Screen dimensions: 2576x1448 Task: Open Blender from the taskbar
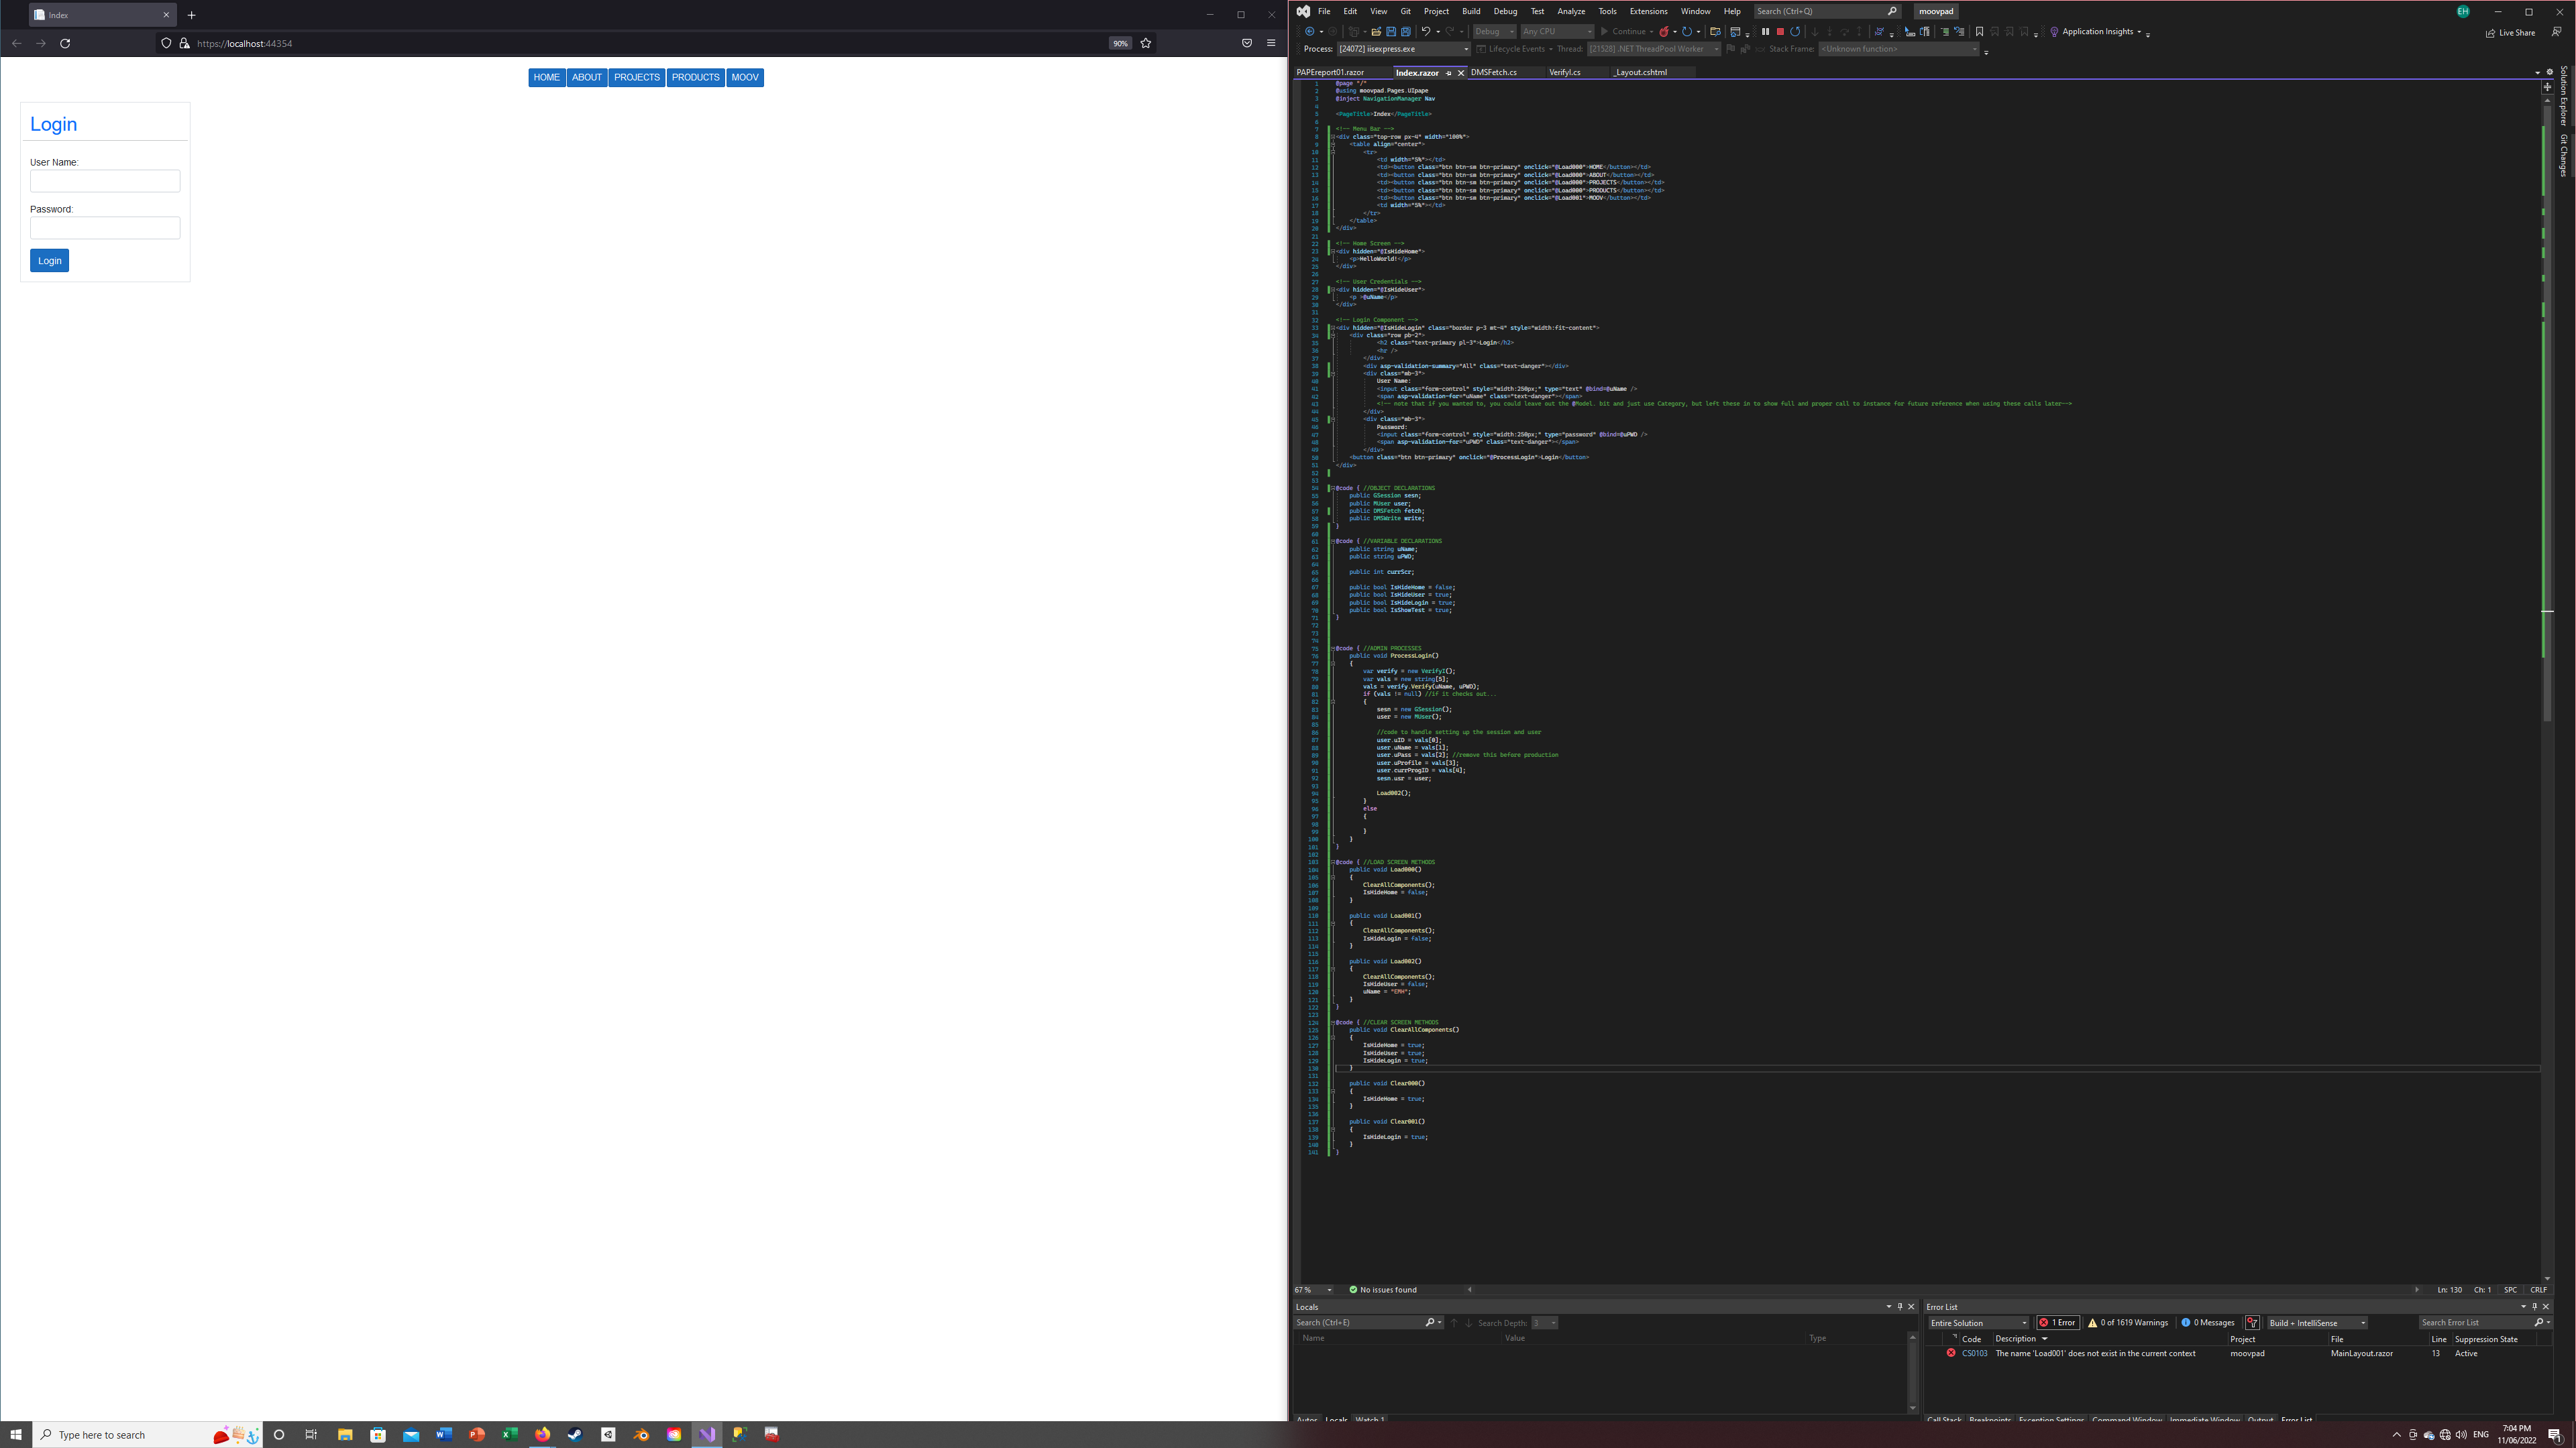click(x=641, y=1434)
